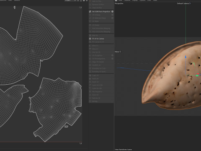Click Boundary to Quad command
Screen dimensions: 201x151
tap(99, 72)
